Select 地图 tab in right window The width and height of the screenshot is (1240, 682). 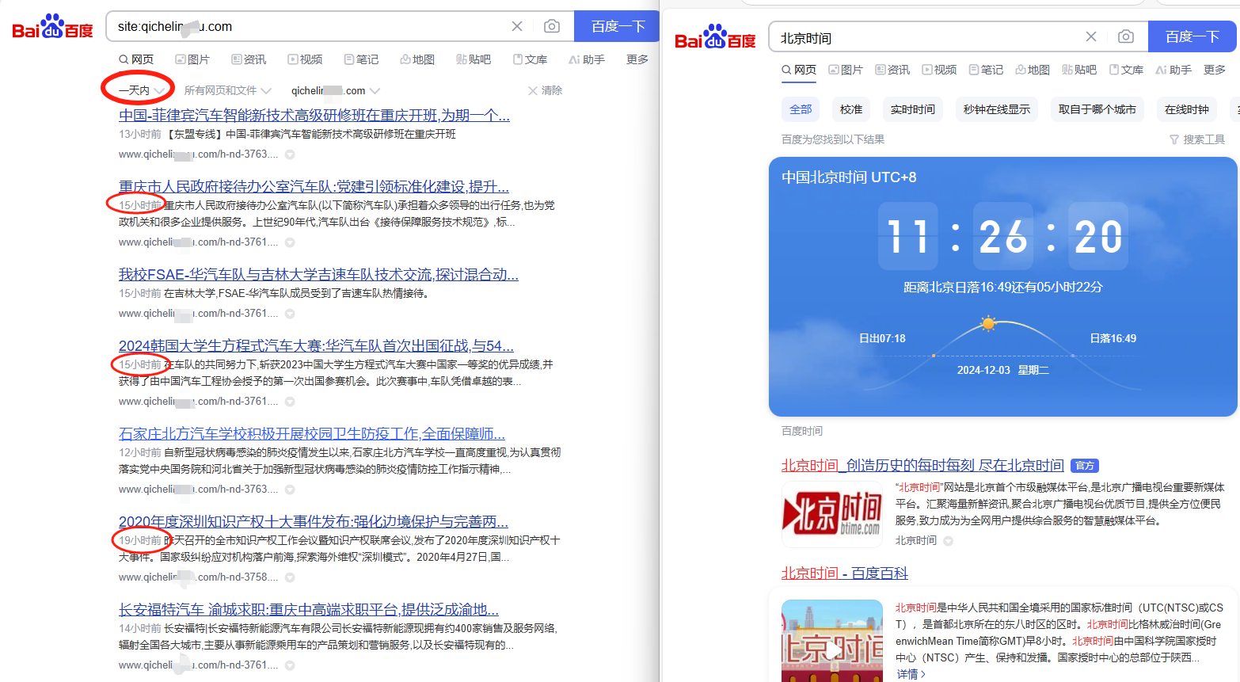pos(1033,70)
